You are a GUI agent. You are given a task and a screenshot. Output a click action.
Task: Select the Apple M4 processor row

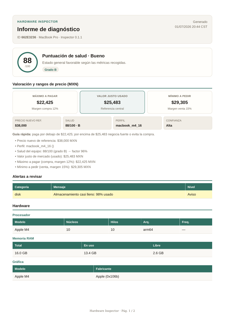pyautogui.click(x=112, y=230)
